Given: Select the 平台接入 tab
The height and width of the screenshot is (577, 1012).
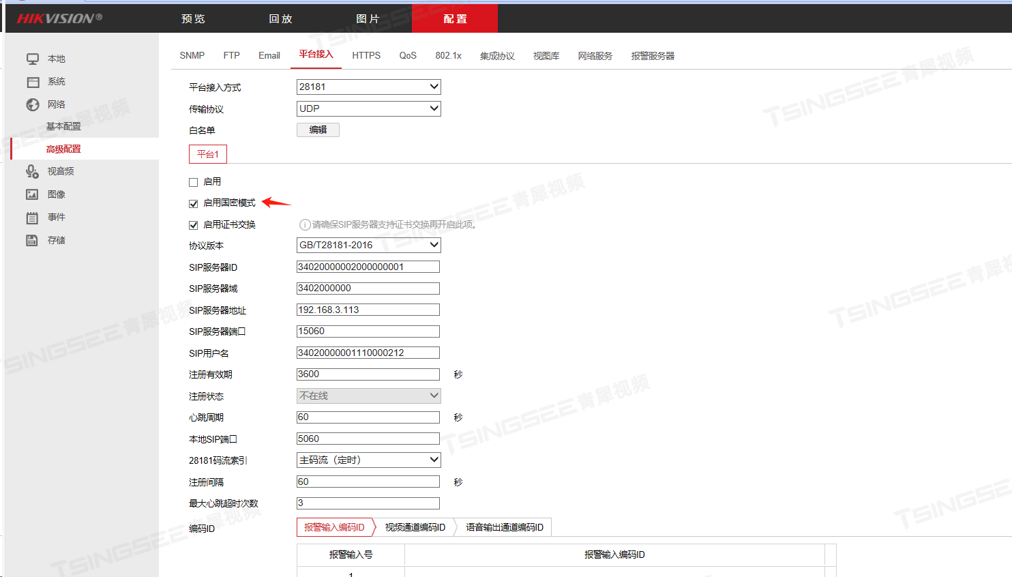Looking at the screenshot, I should (316, 55).
